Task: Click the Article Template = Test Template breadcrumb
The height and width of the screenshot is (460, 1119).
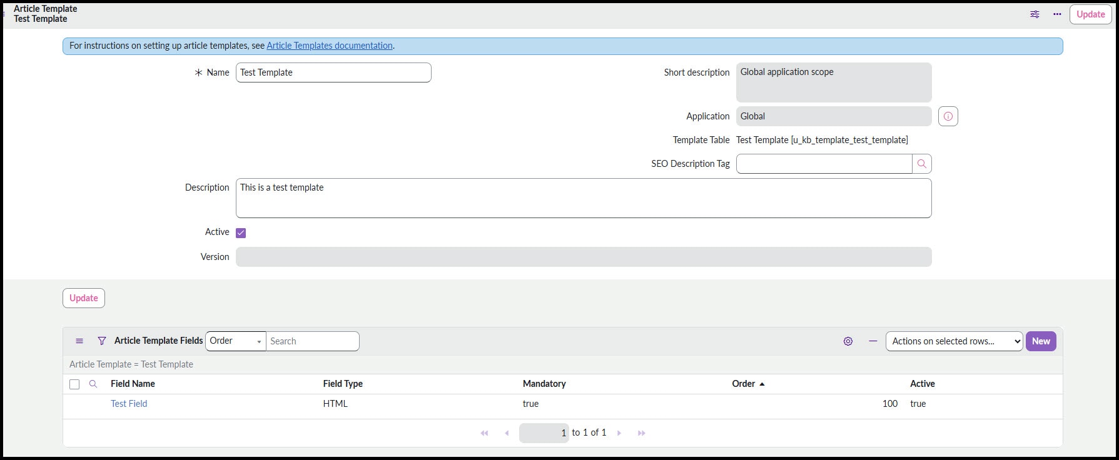Action: click(131, 364)
